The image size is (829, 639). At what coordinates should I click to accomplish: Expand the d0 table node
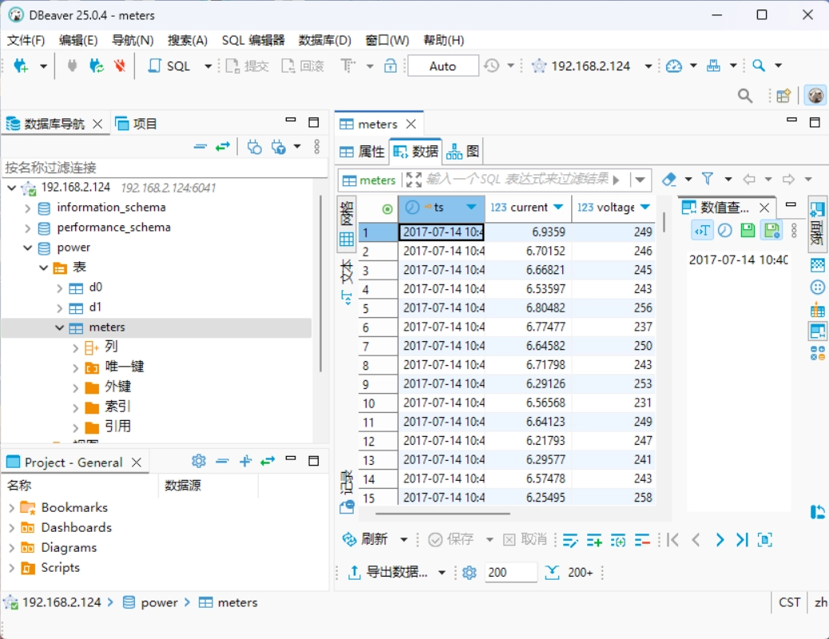pyautogui.click(x=59, y=288)
